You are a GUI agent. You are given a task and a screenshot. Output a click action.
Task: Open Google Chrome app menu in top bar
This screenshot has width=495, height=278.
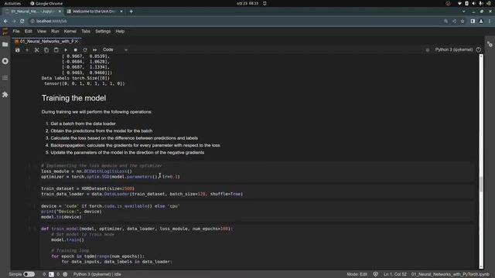pyautogui.click(x=46, y=3)
